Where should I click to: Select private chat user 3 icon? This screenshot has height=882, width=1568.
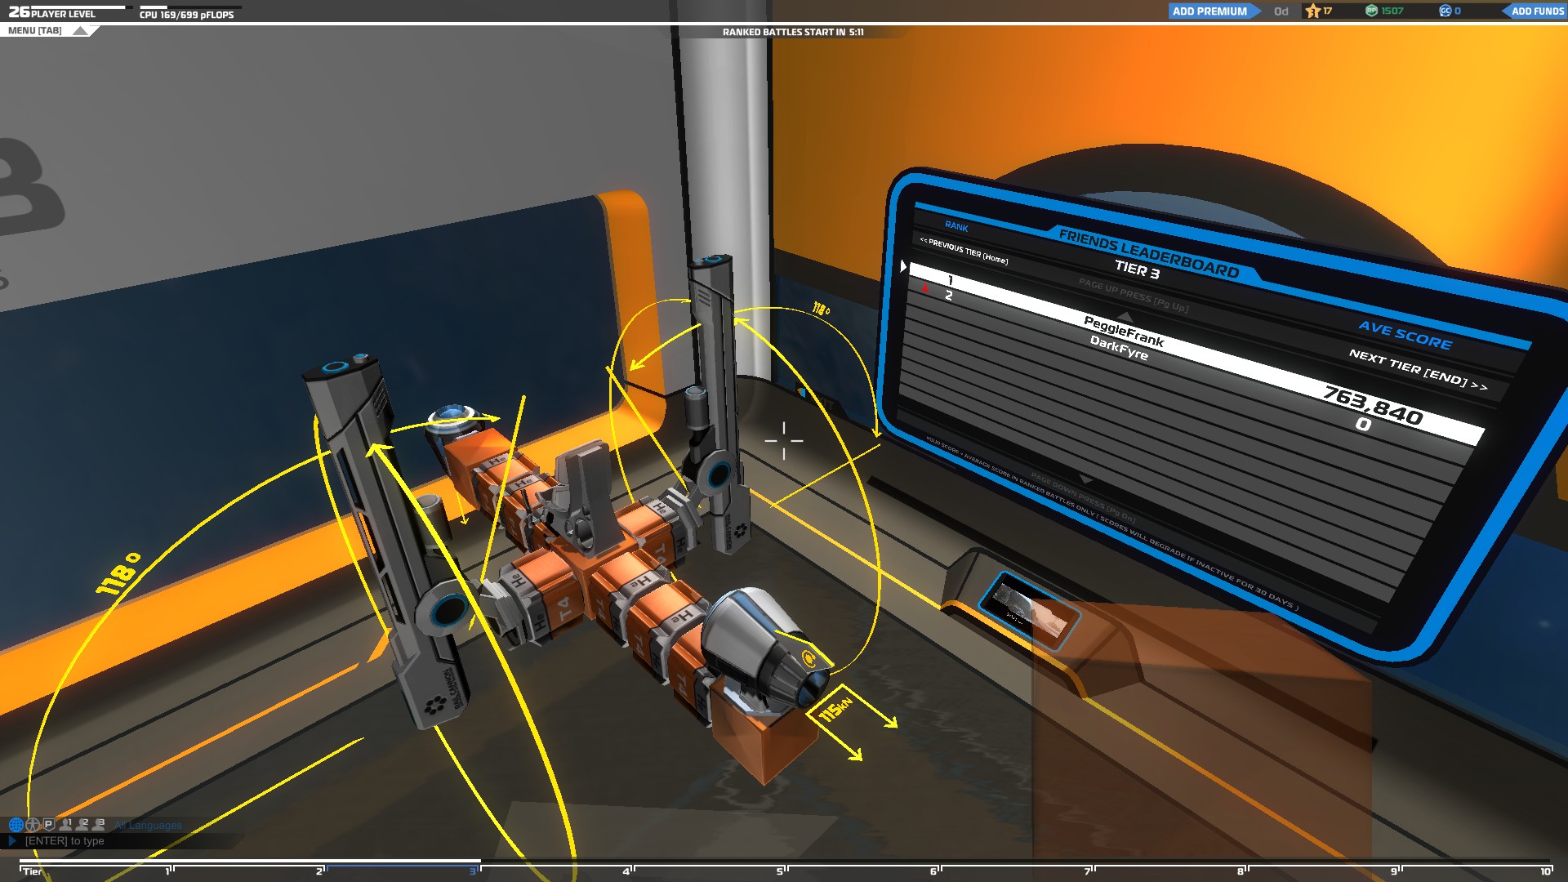coord(99,825)
